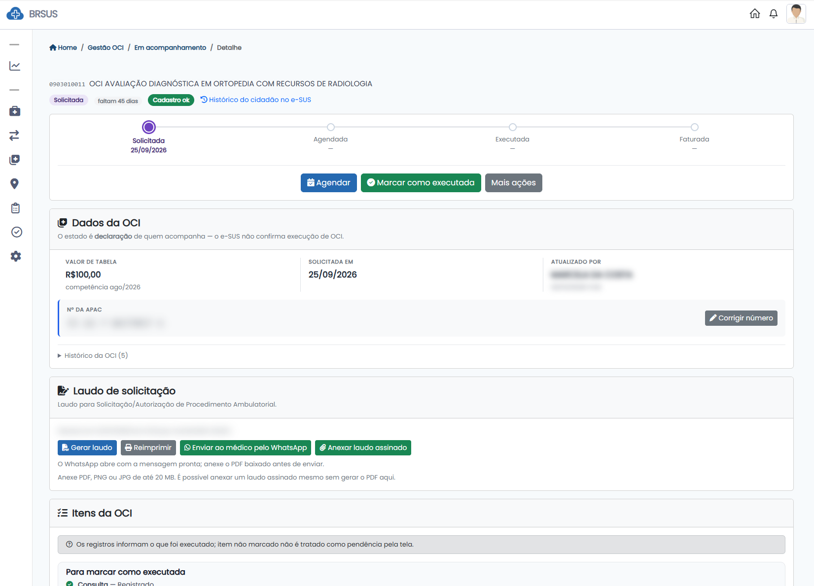Open the OCI stacked-plus sidebar icon
Viewport: 814px width, 586px height.
tap(15, 159)
